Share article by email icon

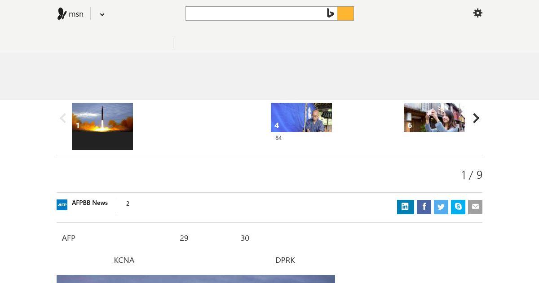tap(475, 207)
